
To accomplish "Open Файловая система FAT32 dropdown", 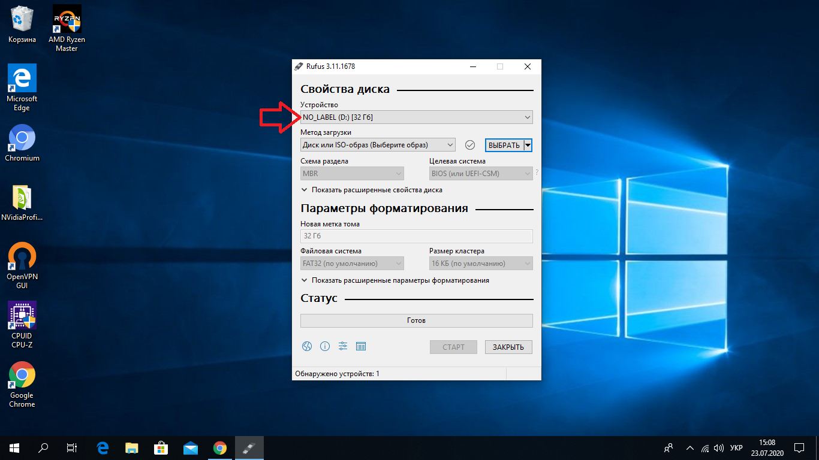I will click(353, 264).
